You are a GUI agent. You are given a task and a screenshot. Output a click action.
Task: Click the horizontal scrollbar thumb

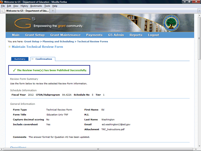pos(98,149)
